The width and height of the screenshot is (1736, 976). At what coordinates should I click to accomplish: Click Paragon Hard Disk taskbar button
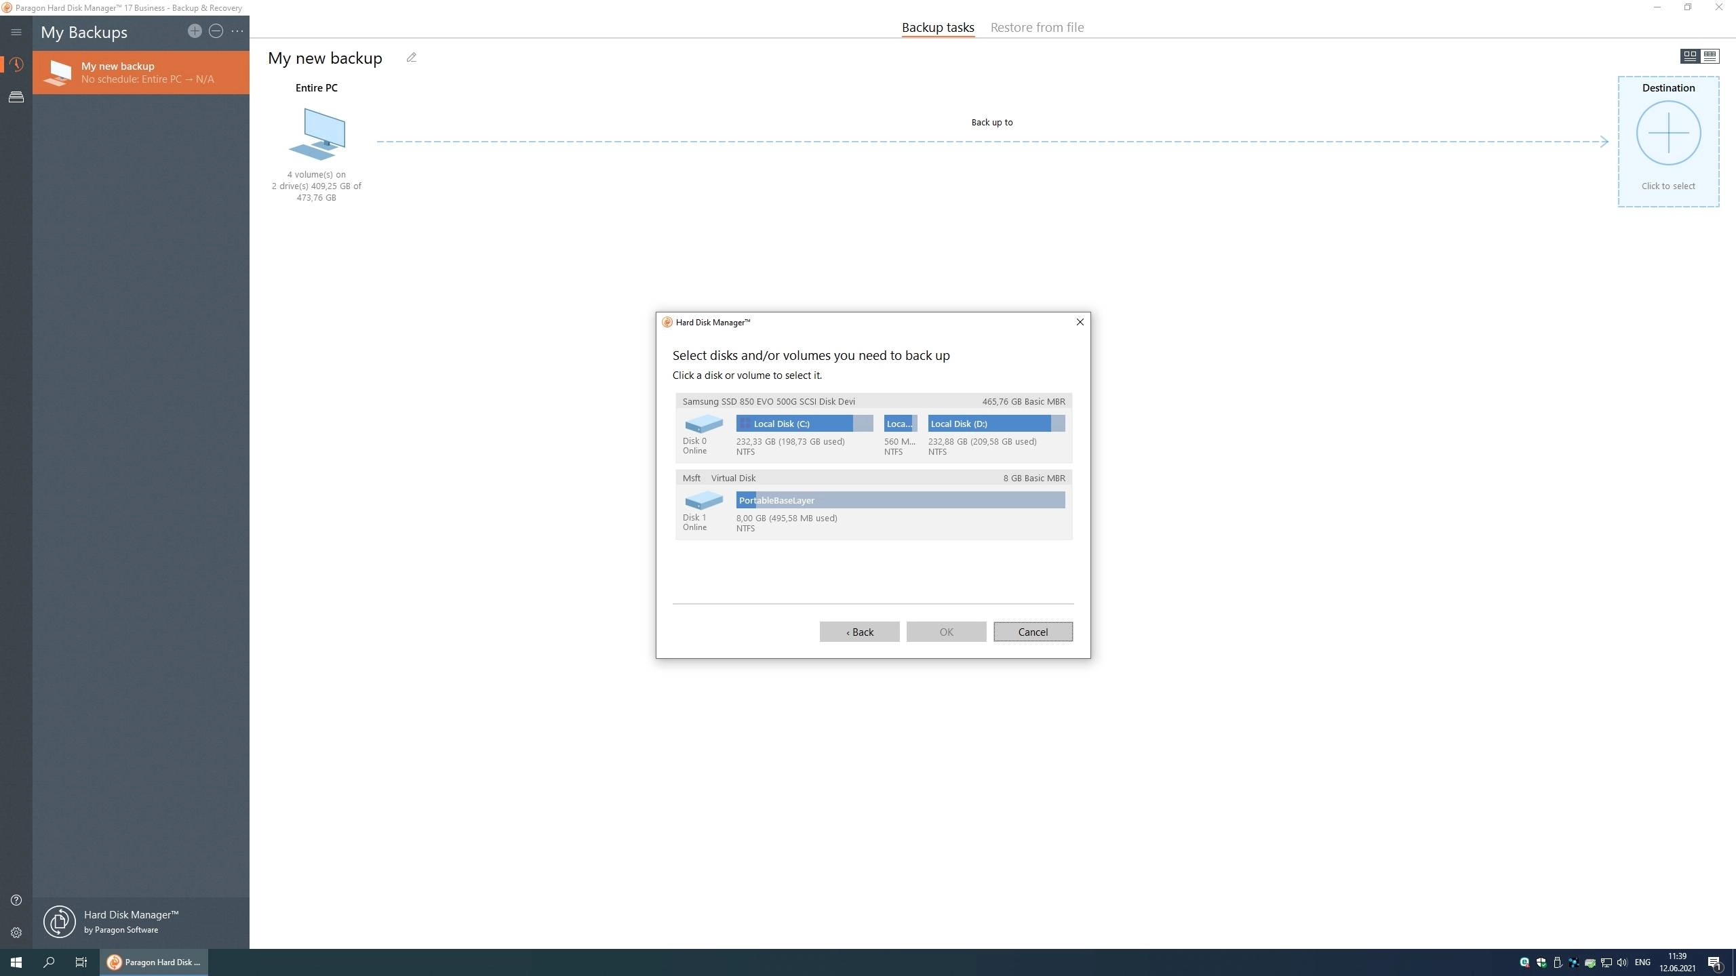point(155,962)
